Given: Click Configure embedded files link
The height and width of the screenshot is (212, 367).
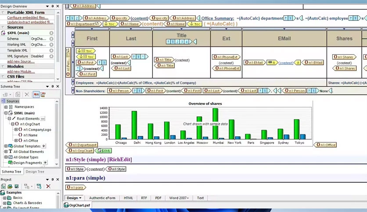Looking at the screenshot, I should (x=28, y=18).
